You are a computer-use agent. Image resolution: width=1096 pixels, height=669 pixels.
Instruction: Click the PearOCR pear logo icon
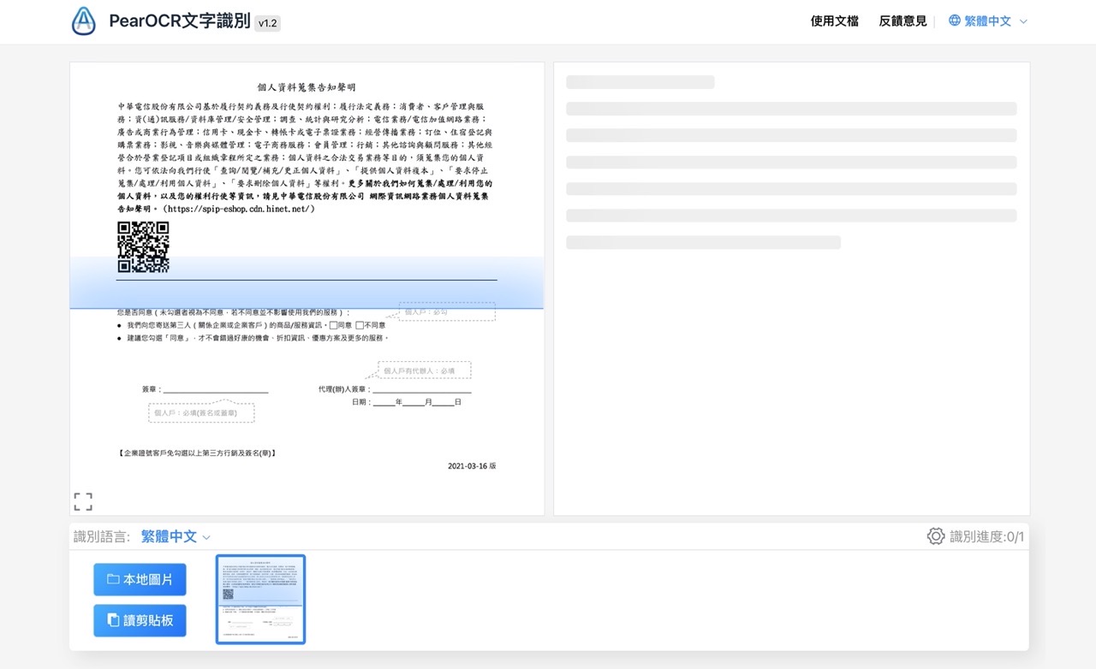(x=83, y=21)
